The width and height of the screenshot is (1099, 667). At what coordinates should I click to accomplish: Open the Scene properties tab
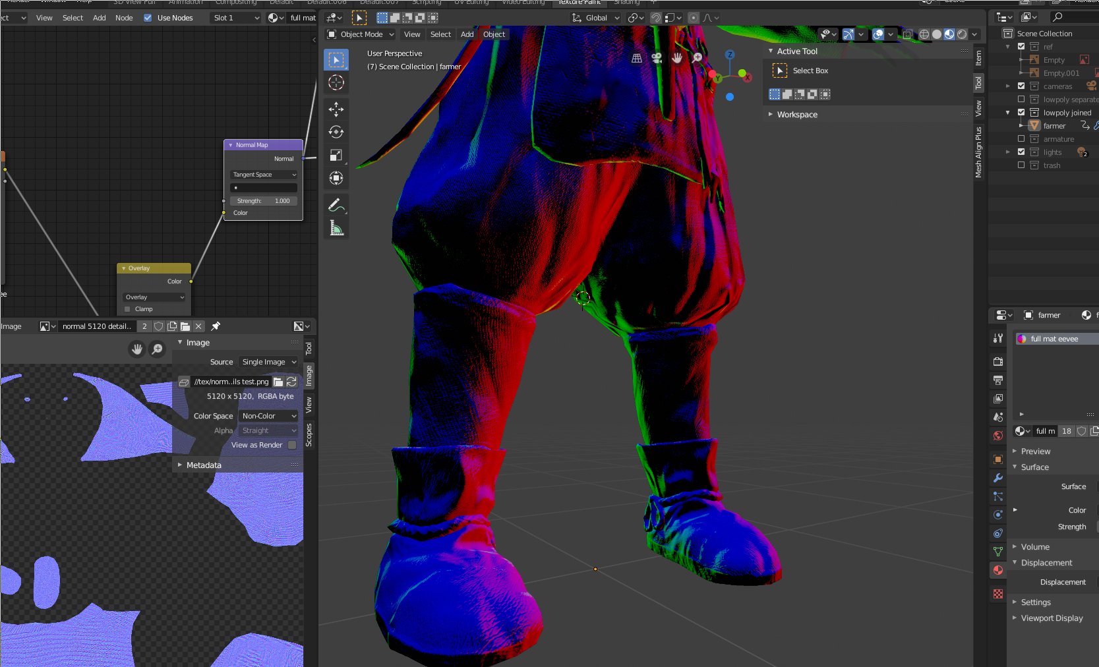point(998,417)
